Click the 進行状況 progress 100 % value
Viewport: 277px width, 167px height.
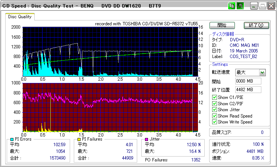(258, 144)
